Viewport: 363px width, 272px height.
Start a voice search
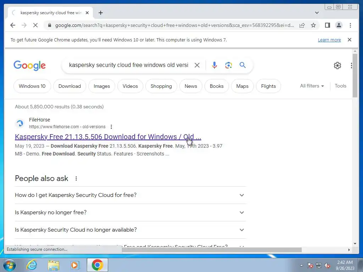tap(214, 65)
